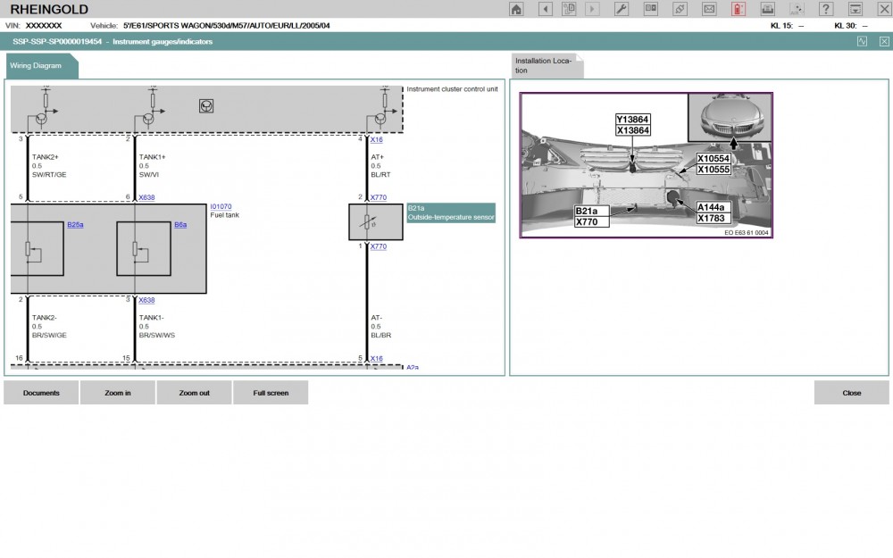Click the TANK2+ wire label

(x=45, y=157)
